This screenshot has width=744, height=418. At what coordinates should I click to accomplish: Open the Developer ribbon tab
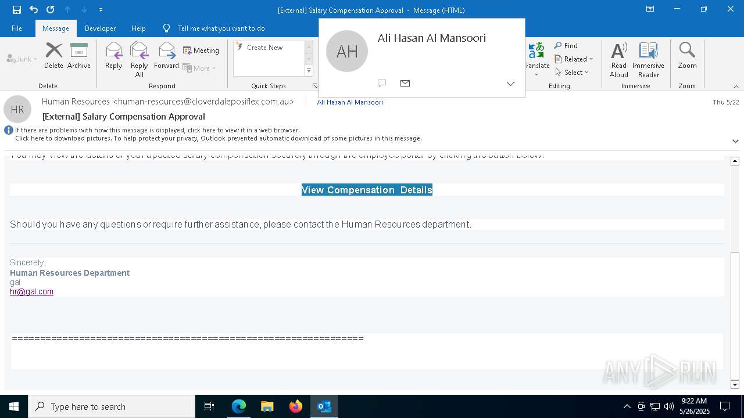pyautogui.click(x=100, y=28)
